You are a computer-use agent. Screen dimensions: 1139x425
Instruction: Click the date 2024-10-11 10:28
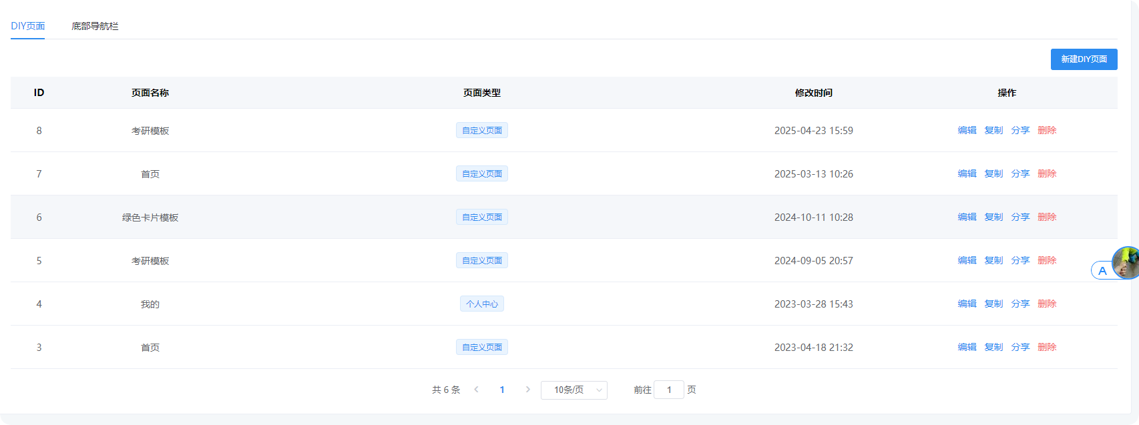tap(814, 218)
